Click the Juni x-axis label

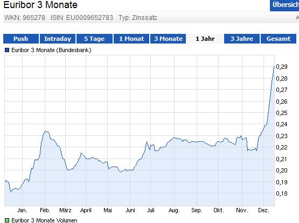[130, 210]
